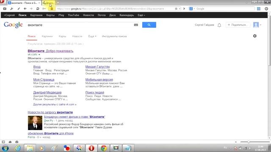Open browsing history clock icon

tap(266, 8)
